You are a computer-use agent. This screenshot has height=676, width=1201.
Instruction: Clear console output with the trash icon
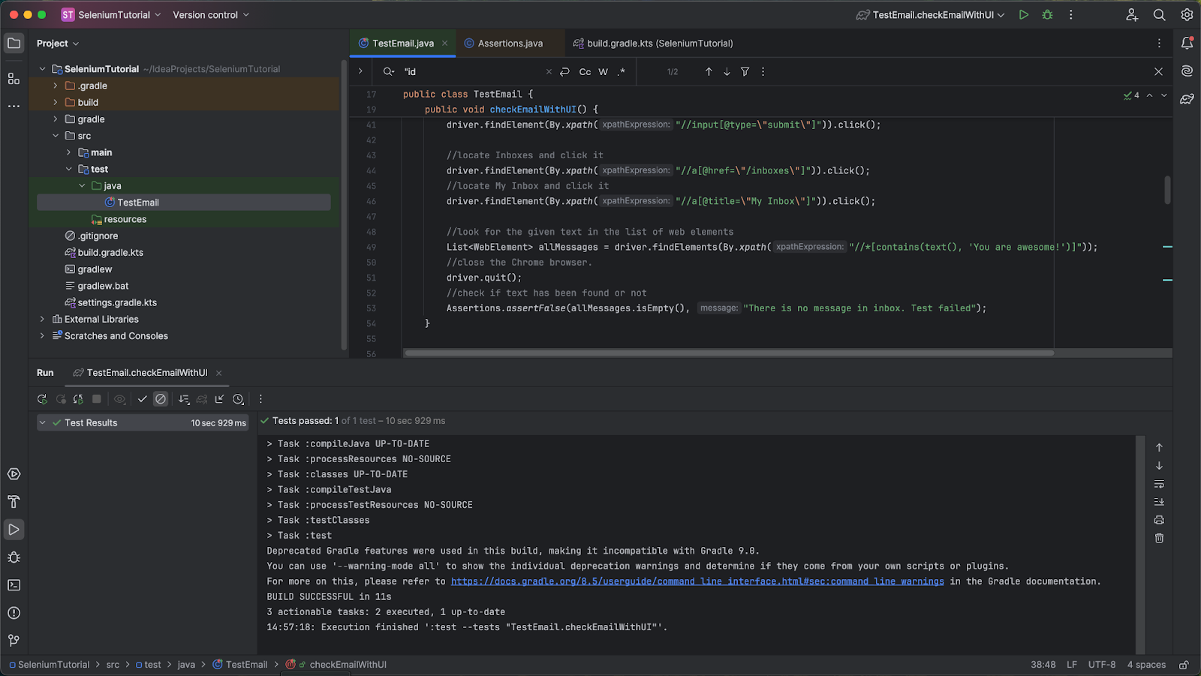(x=1159, y=538)
